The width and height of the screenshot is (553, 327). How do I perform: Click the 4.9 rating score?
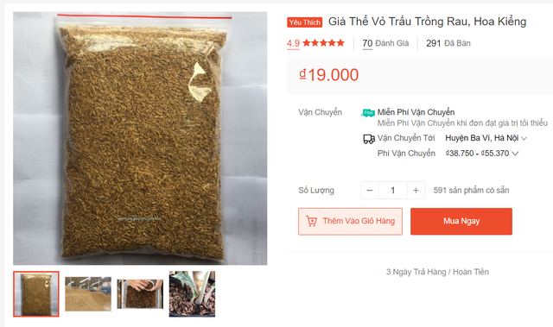pyautogui.click(x=293, y=43)
